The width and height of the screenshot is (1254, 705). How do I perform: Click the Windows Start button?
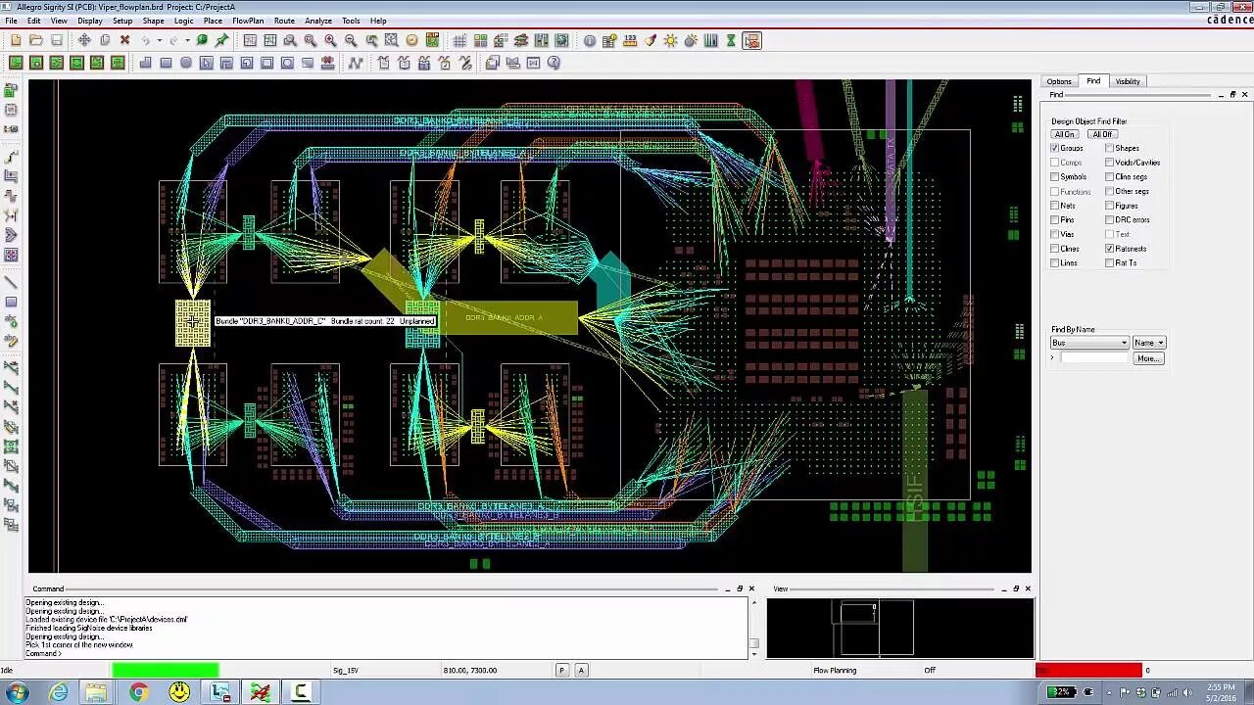point(17,692)
